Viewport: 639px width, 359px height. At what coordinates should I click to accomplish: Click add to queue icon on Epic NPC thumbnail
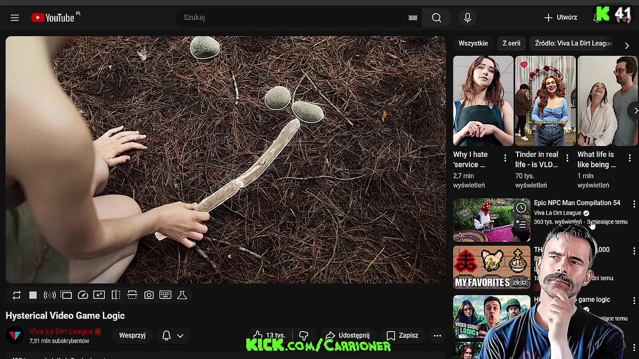[521, 224]
